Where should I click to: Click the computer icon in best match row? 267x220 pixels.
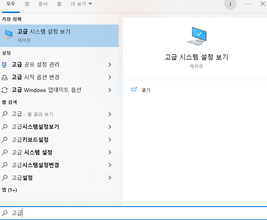(7, 34)
